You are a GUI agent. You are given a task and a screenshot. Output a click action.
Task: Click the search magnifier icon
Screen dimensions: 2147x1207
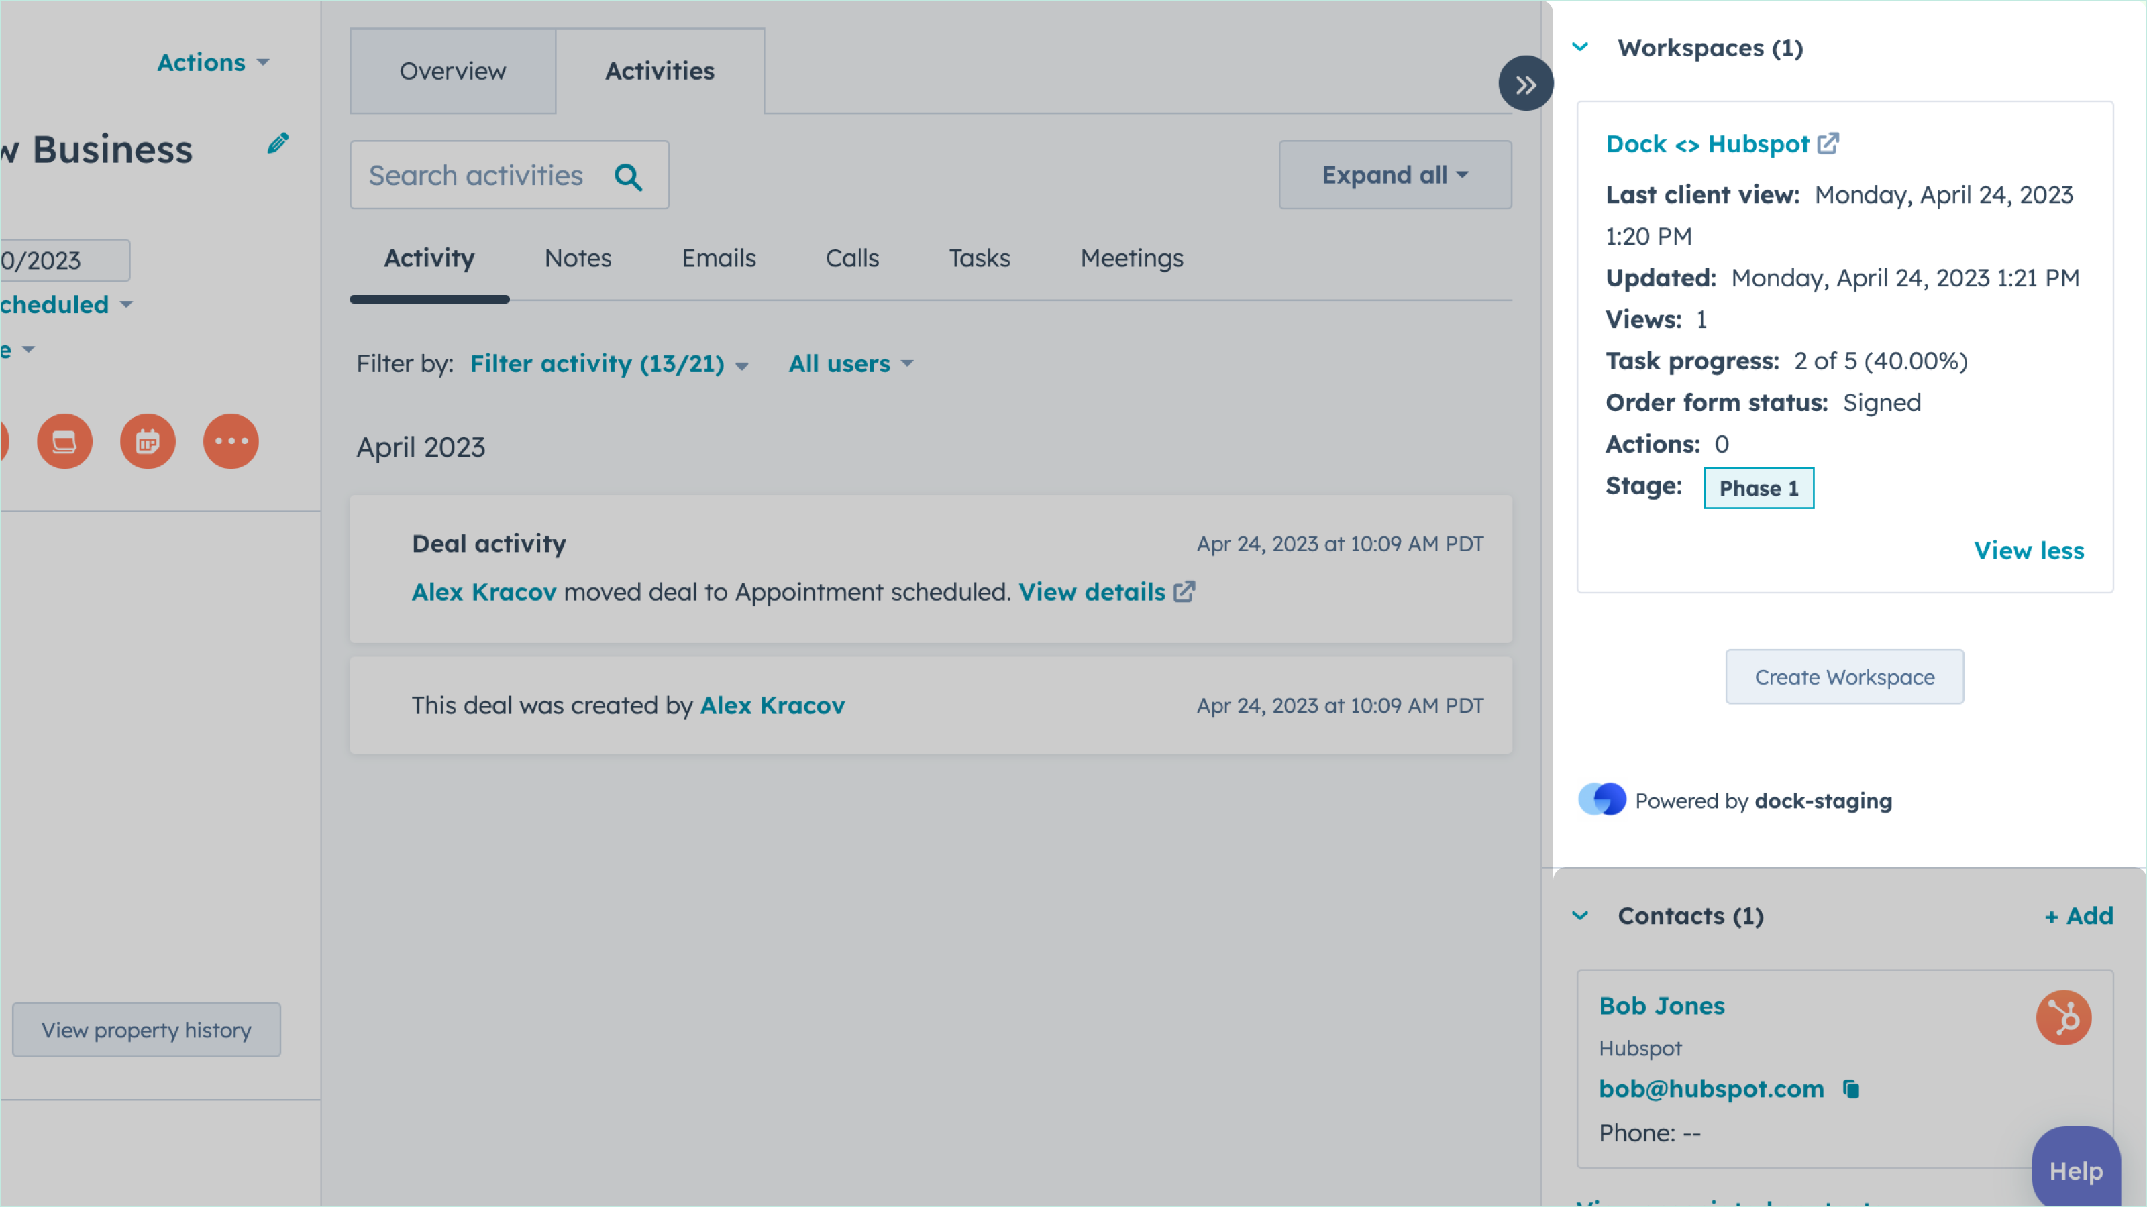[627, 176]
